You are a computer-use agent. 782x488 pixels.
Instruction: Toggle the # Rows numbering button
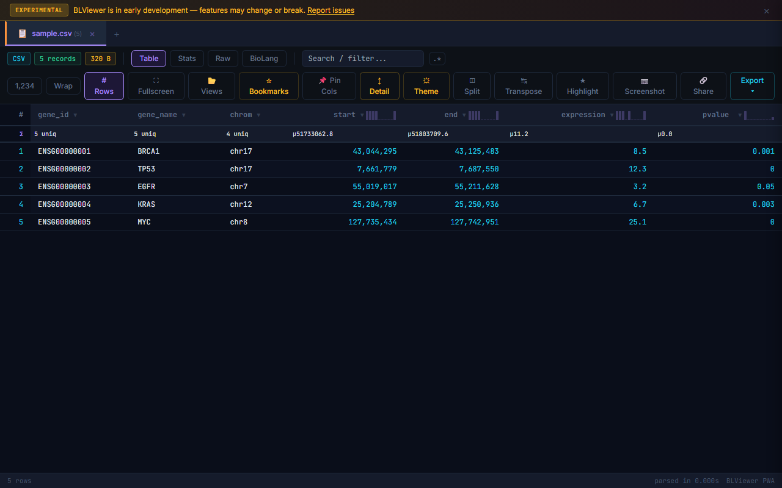tap(104, 86)
